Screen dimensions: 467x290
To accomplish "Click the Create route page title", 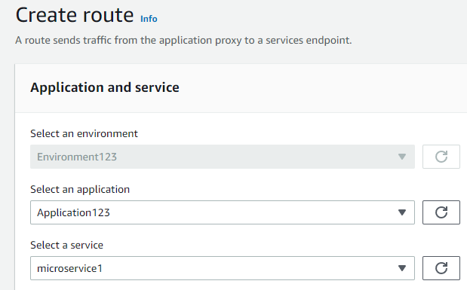I will click(75, 15).
